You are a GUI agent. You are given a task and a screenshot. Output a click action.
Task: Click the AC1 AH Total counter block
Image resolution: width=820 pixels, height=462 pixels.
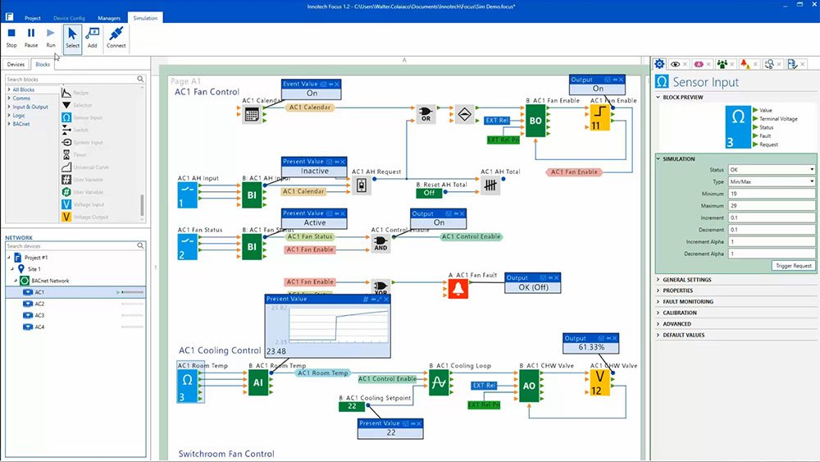(x=490, y=185)
